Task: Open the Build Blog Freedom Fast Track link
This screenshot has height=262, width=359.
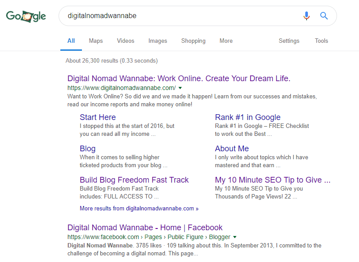Action: coord(134,180)
